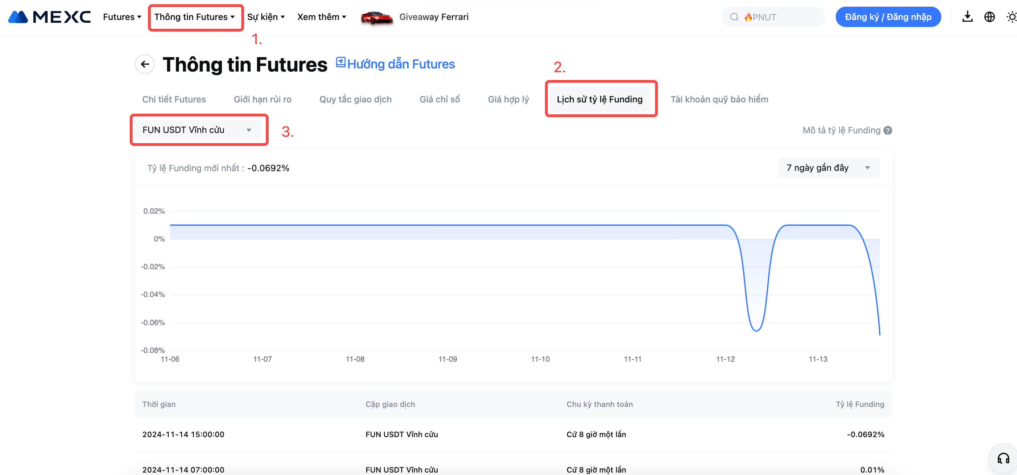Screen dimensions: 1017x475
Task: Click Đăng ký / Đăng nhập button
Action: click(888, 17)
